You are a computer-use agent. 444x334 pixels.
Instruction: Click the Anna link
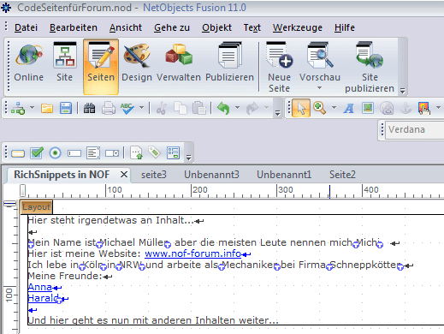tap(40, 287)
